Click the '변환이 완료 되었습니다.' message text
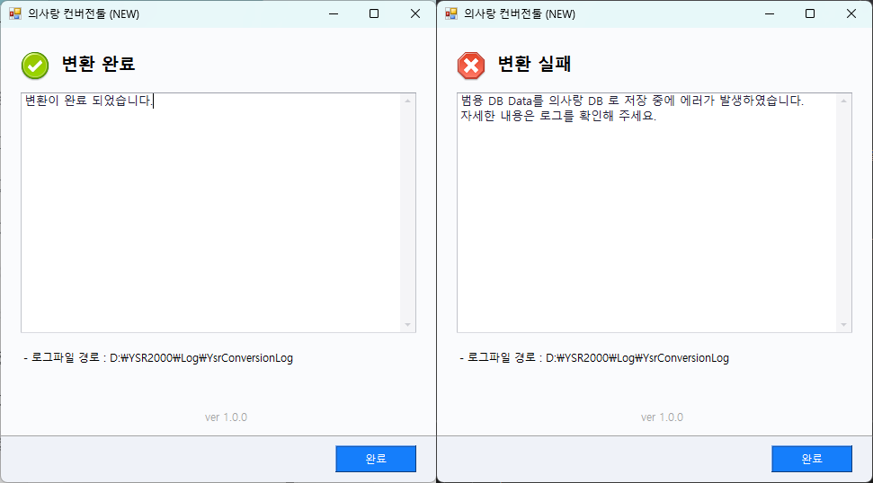 tap(89, 101)
